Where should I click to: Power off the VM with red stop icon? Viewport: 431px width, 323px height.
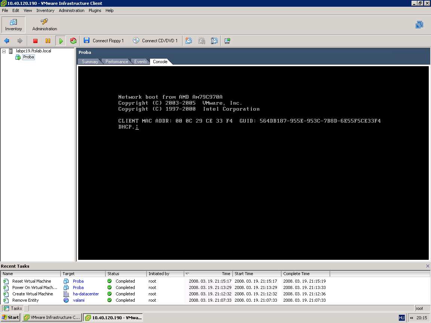coord(35,41)
